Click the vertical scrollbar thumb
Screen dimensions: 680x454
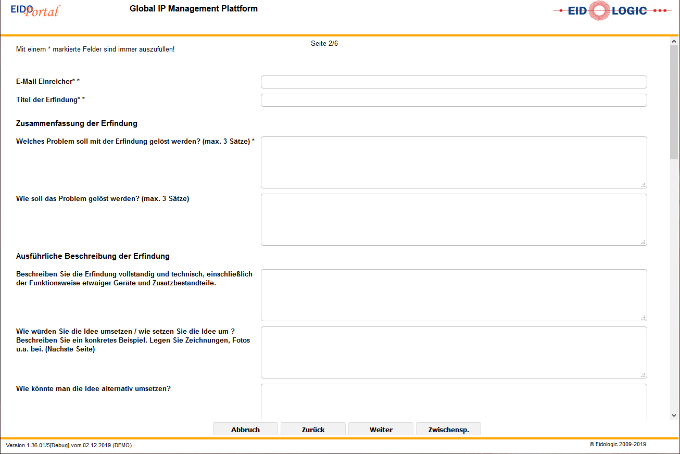click(x=674, y=102)
